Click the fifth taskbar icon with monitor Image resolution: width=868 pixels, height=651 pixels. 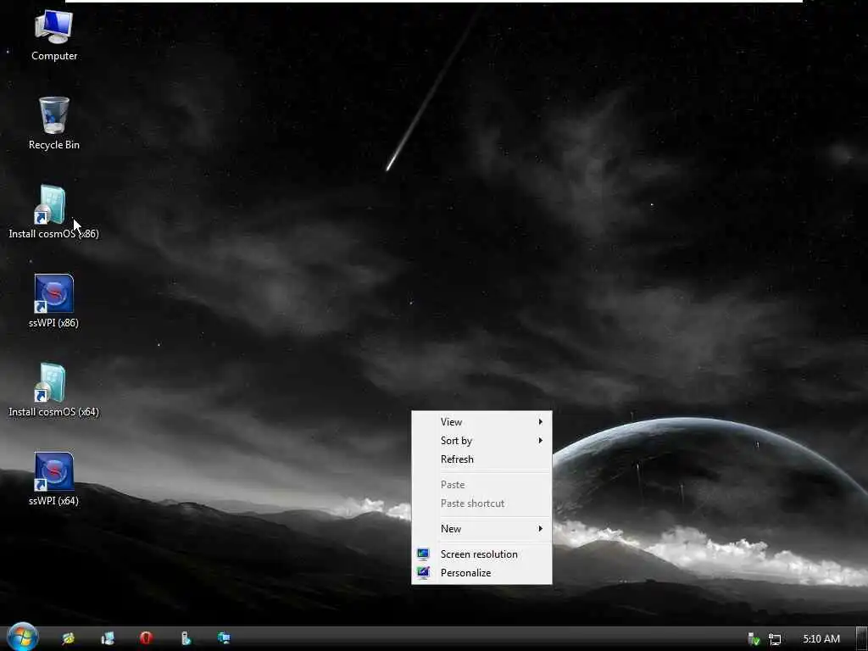(224, 638)
